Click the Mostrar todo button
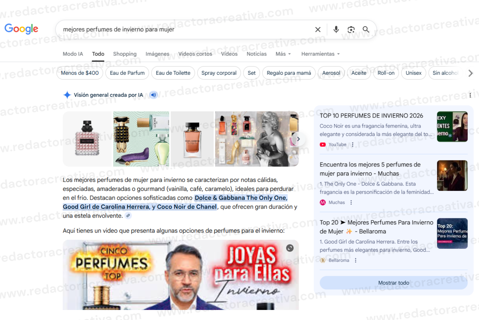Image resolution: width=479 pixels, height=320 pixels. coord(394,283)
